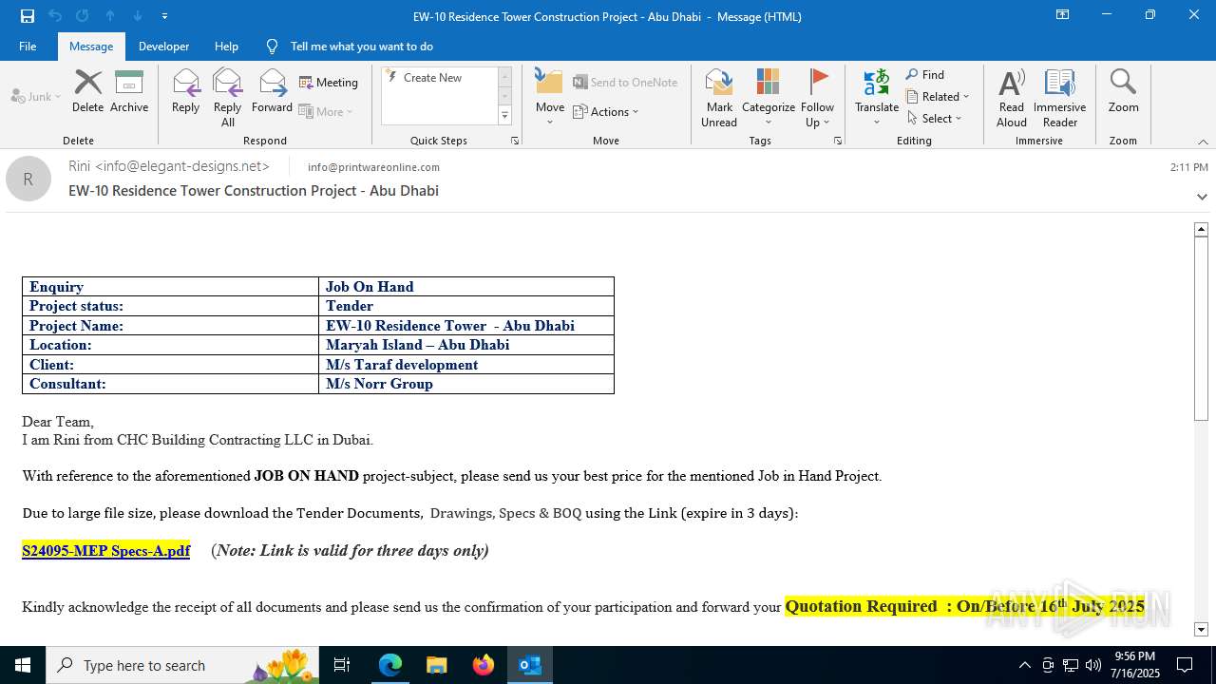Customize Quick Access Toolbar dropdown
Screen dimensions: 1216x684
pyautogui.click(x=165, y=16)
